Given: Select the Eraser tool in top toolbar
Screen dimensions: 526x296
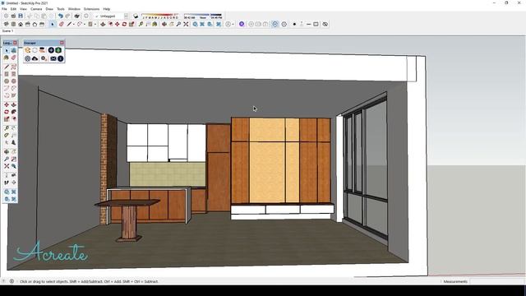Looking at the screenshot, I should (62, 24).
